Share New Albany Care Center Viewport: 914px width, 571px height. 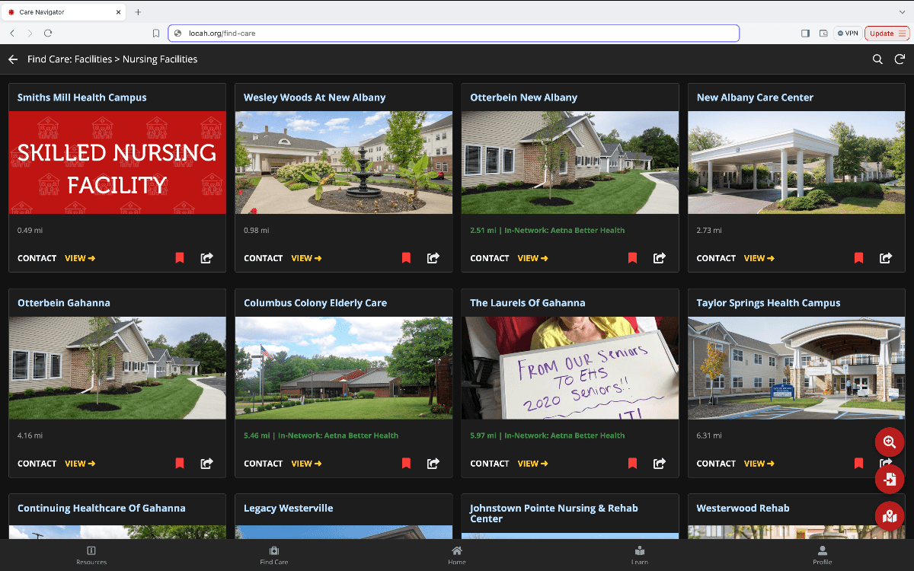[886, 258]
